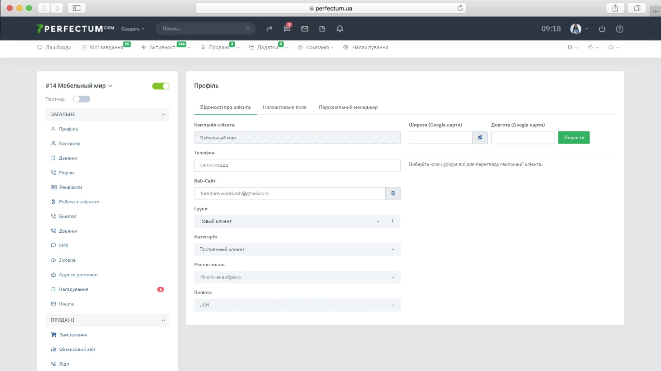Open the help question mark icon
661x371 pixels.
click(x=619, y=29)
